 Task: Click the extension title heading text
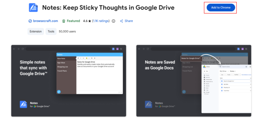[x=108, y=8]
